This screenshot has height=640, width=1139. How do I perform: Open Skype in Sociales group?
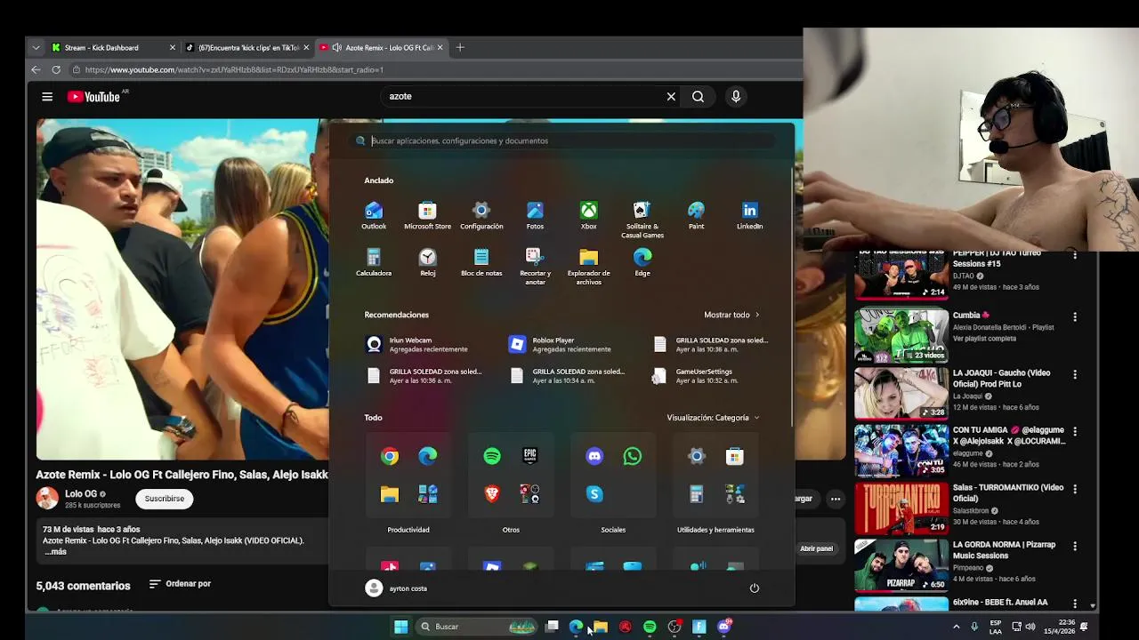coord(594,494)
